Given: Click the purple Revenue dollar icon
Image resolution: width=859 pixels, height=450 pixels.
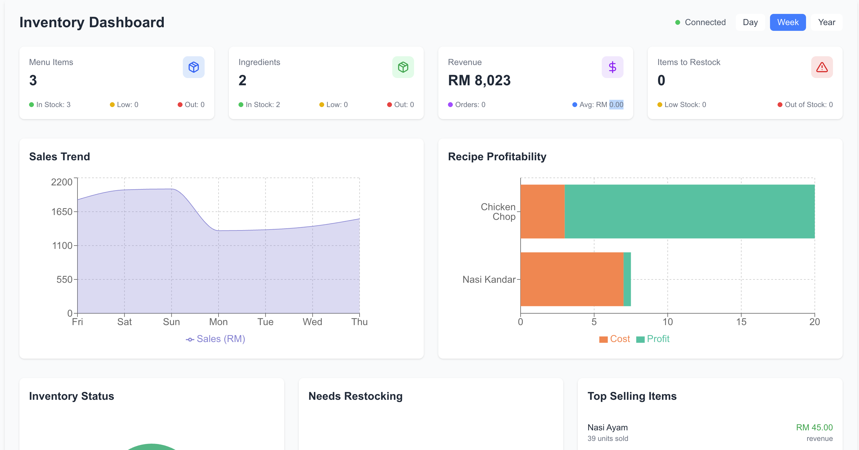Looking at the screenshot, I should coord(612,67).
